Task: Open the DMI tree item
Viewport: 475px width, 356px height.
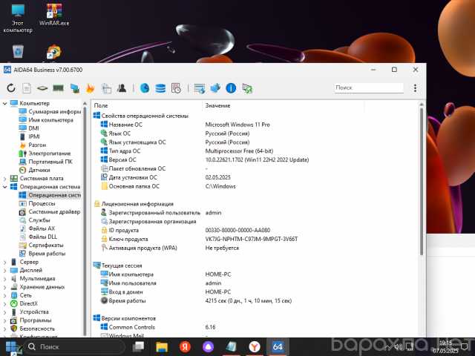Action: (29, 128)
